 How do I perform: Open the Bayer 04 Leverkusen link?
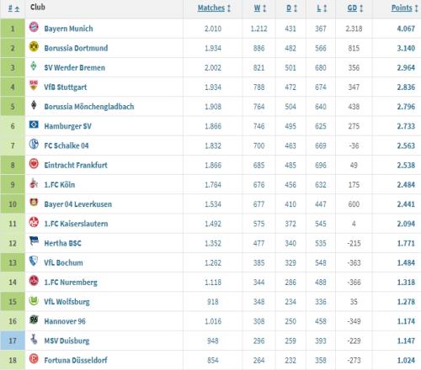tap(77, 204)
